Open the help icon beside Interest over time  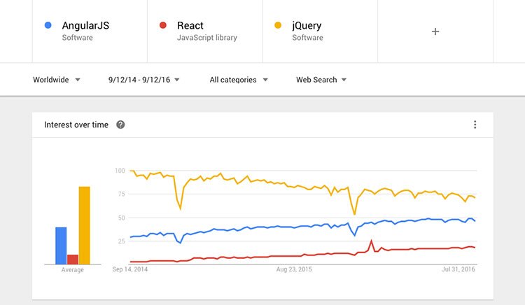pyautogui.click(x=120, y=125)
